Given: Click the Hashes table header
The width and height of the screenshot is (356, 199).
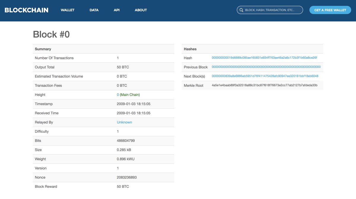Looking at the screenshot, I should pos(189,49).
